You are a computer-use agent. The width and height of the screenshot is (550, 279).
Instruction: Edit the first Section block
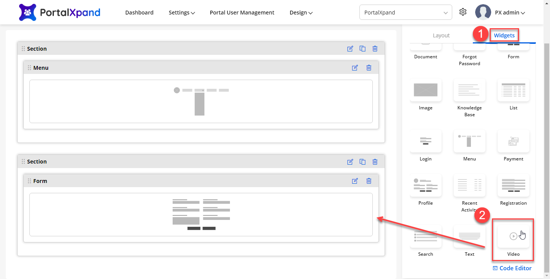(350, 49)
